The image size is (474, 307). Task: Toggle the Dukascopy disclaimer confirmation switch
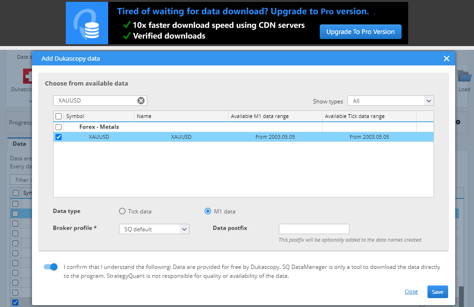[50, 267]
